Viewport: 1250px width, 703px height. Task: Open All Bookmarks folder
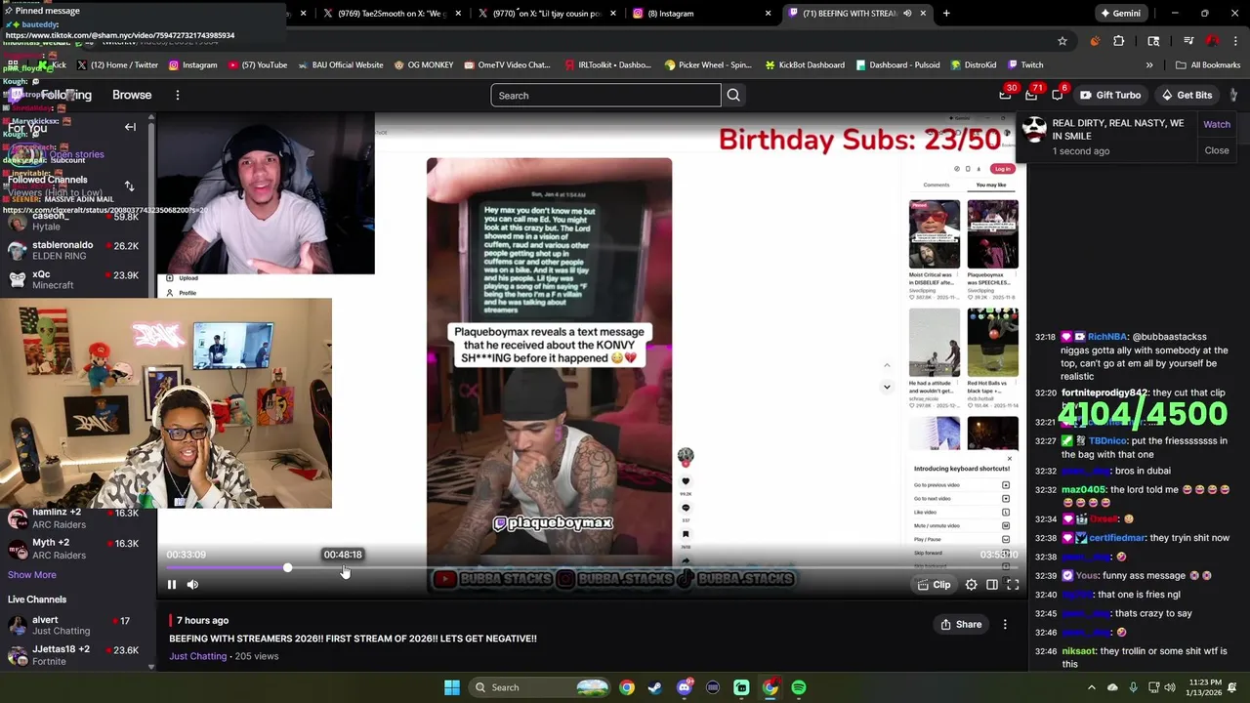(x=1208, y=65)
